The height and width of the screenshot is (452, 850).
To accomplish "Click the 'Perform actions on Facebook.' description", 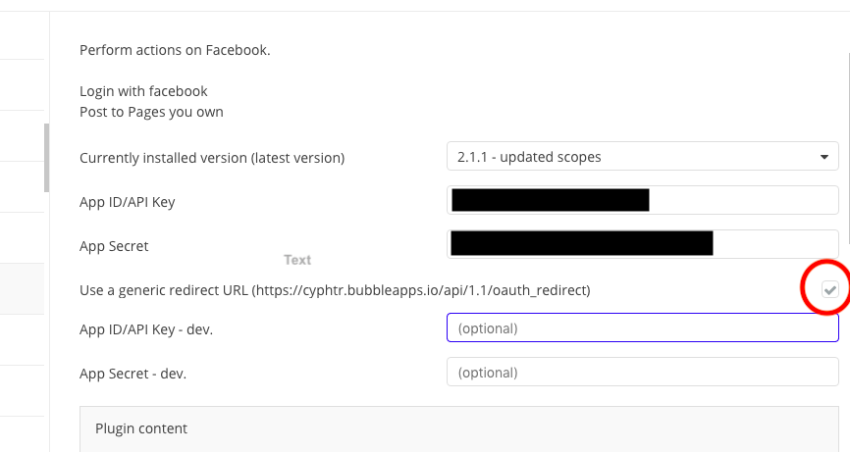I will (x=175, y=50).
